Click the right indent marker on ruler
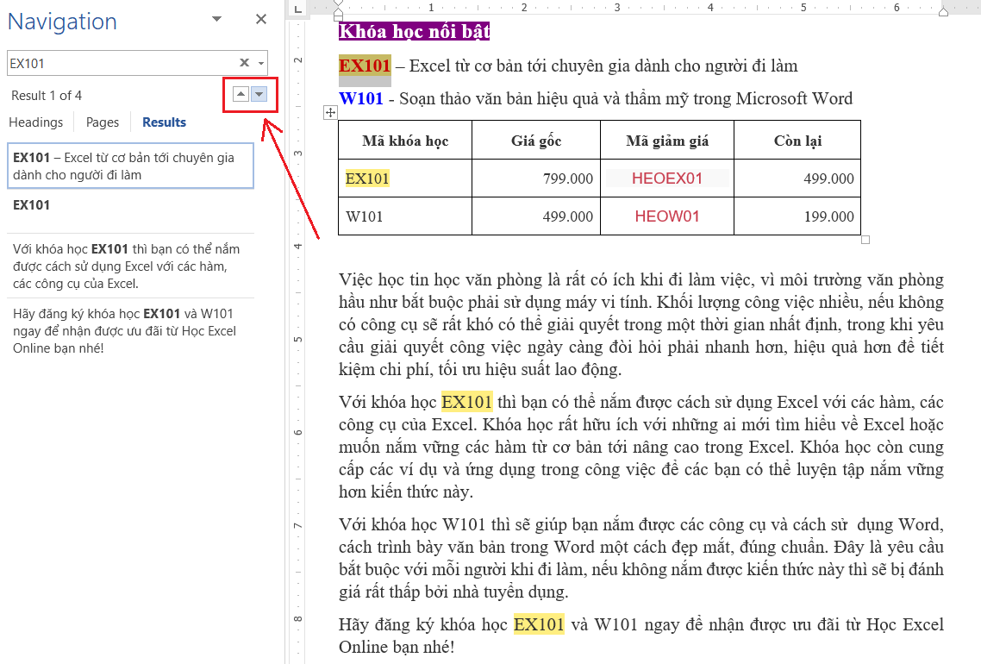 coord(943,12)
